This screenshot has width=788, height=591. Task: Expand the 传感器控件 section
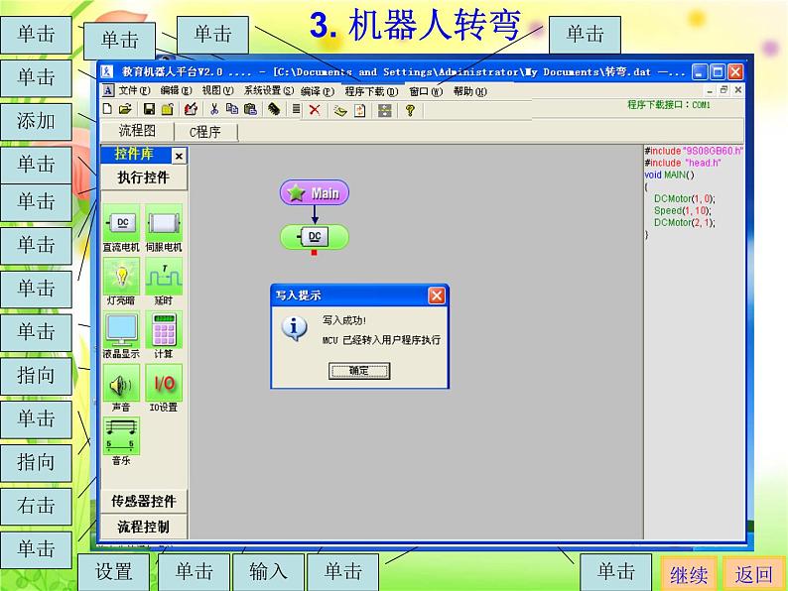point(144,501)
